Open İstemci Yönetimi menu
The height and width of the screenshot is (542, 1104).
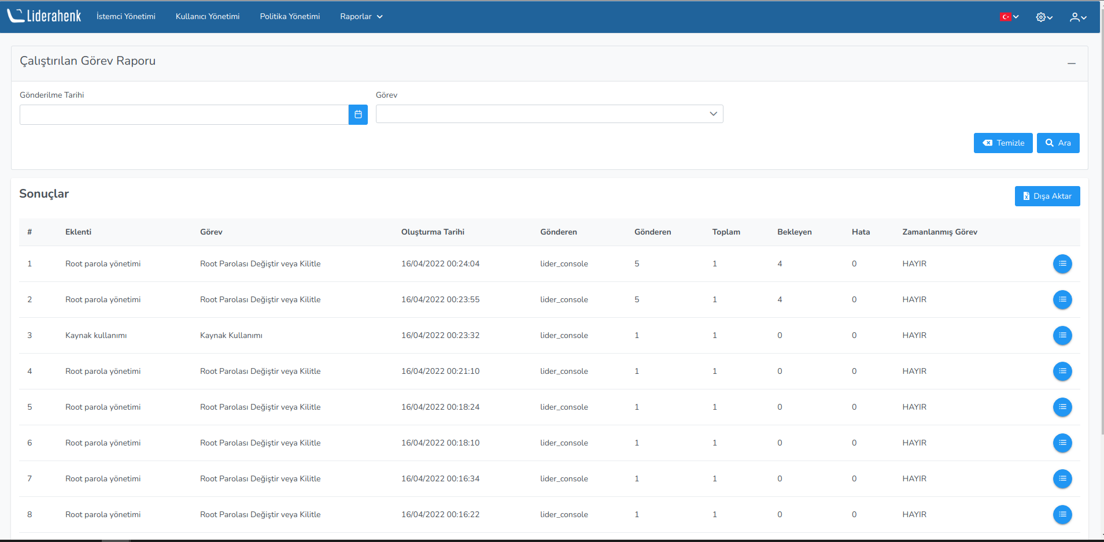[x=126, y=16]
